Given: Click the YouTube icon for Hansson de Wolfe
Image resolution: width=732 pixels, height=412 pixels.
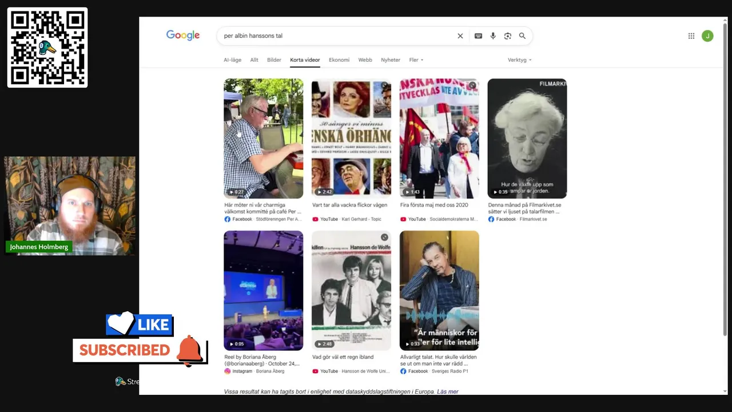Looking at the screenshot, I should pos(315,371).
